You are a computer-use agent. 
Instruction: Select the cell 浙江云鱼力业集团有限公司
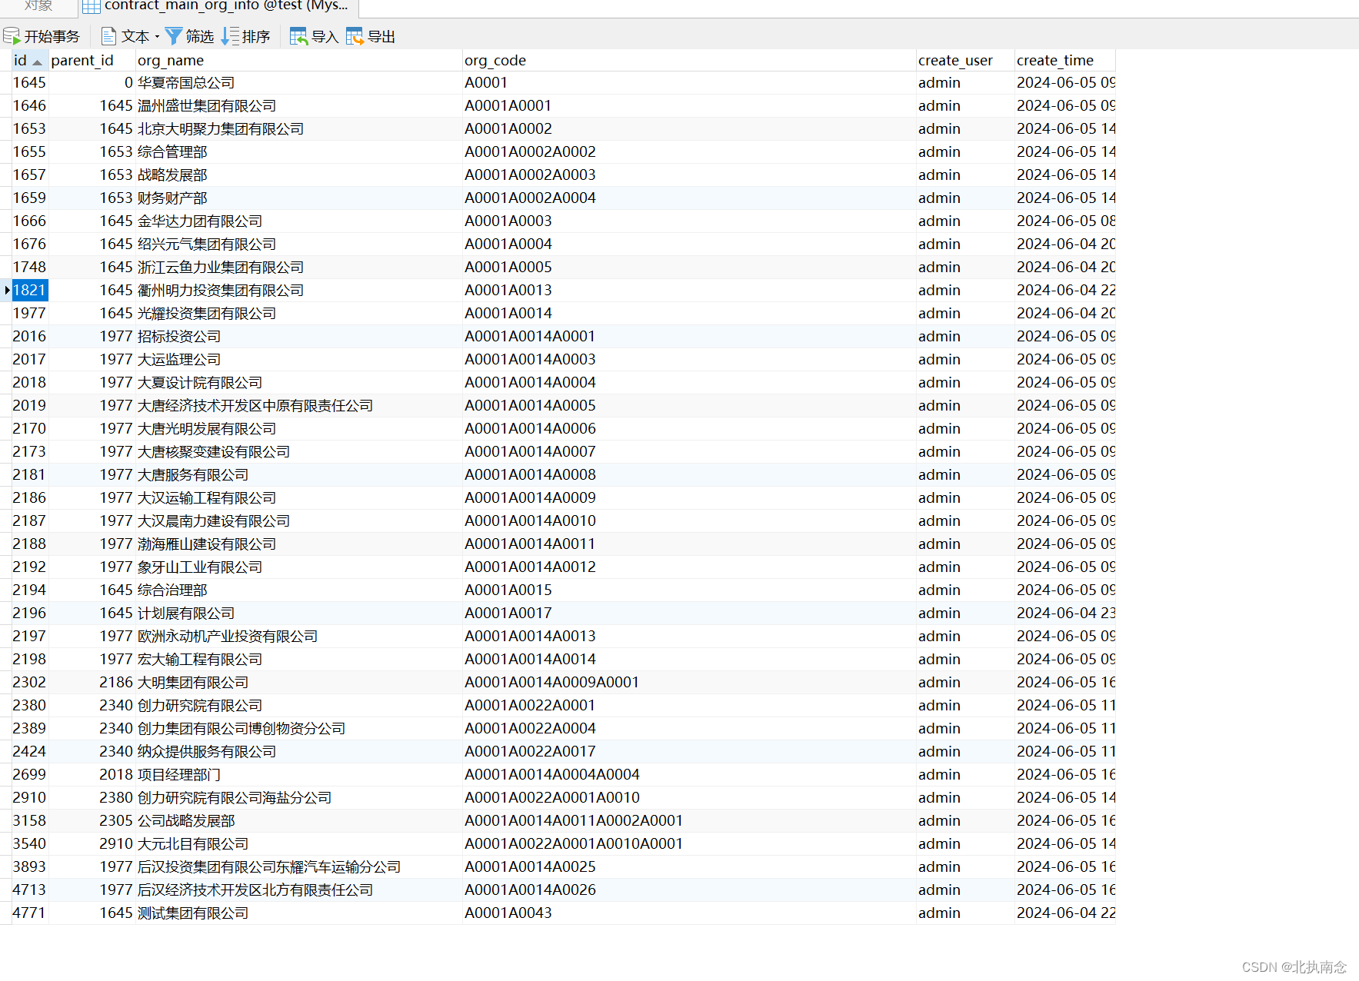point(298,268)
